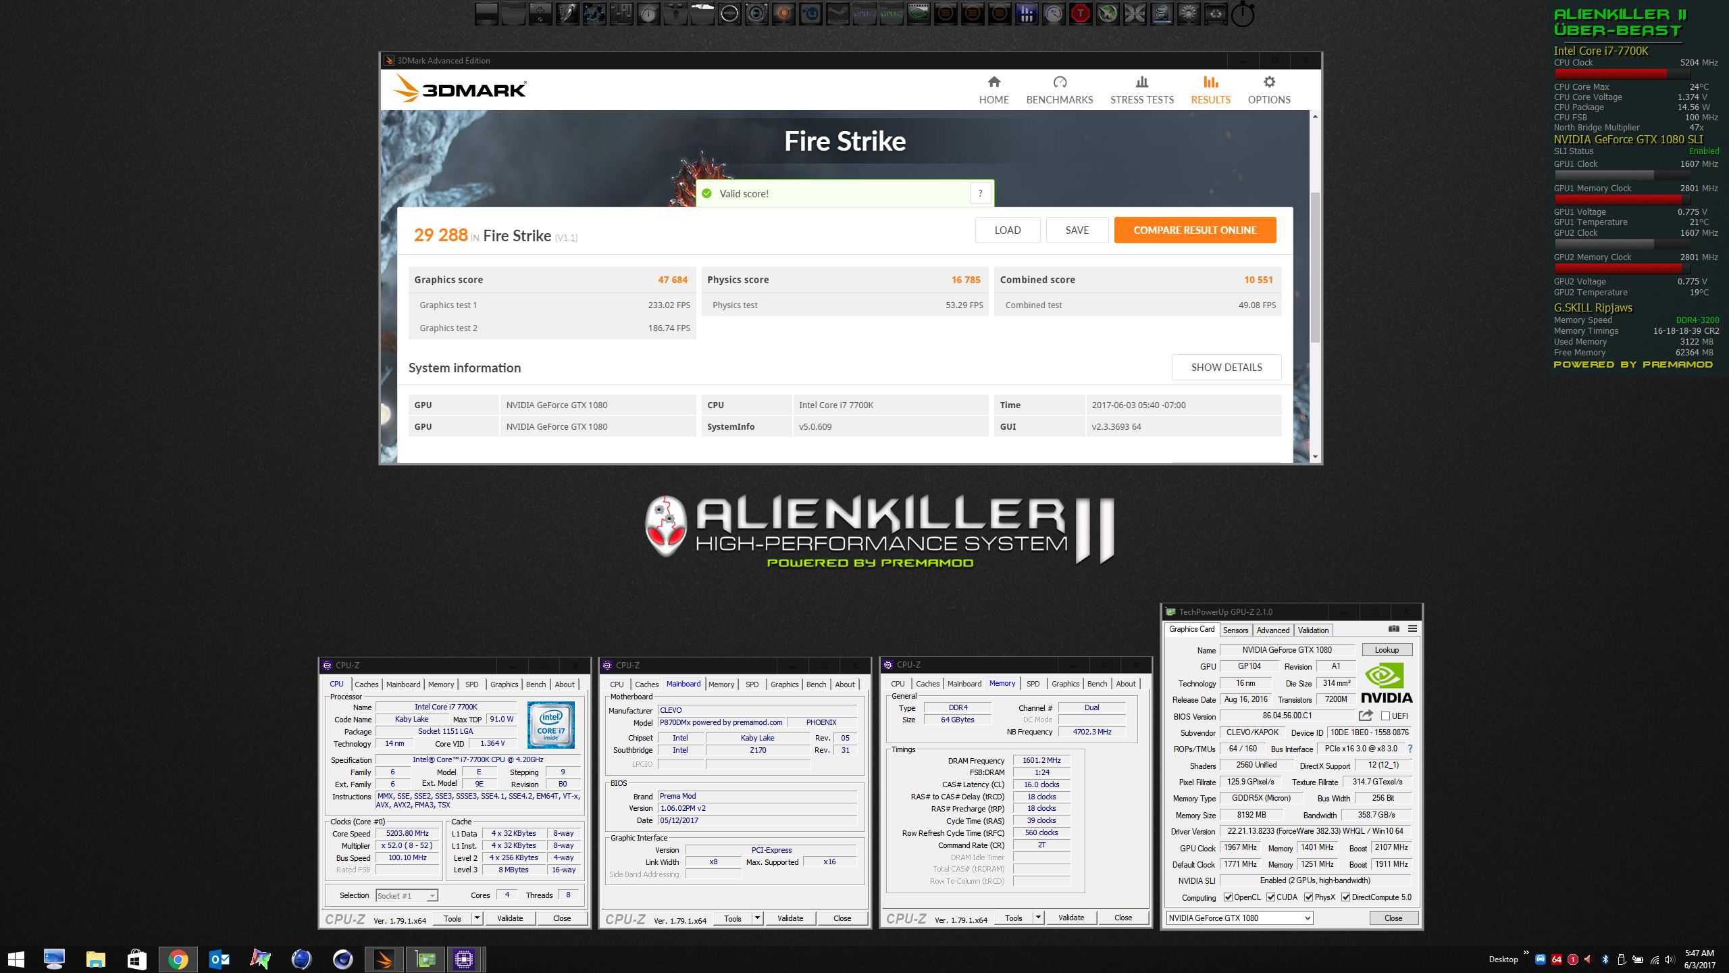This screenshot has width=1729, height=973.
Task: Open Chrome from the taskbar
Action: point(178,959)
